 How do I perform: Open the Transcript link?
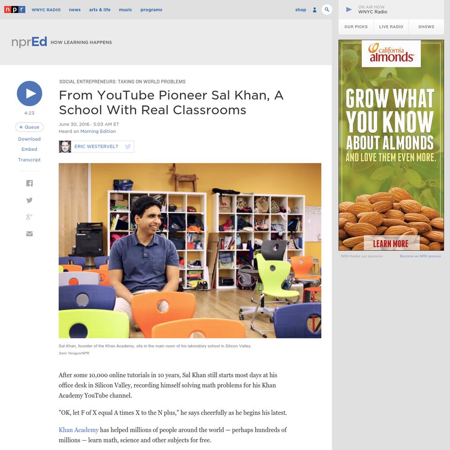click(29, 160)
